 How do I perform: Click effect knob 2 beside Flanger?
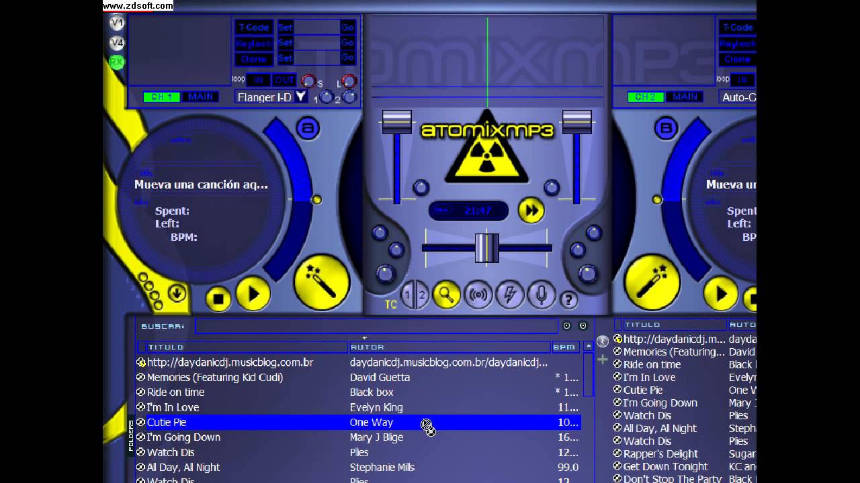pos(349,97)
